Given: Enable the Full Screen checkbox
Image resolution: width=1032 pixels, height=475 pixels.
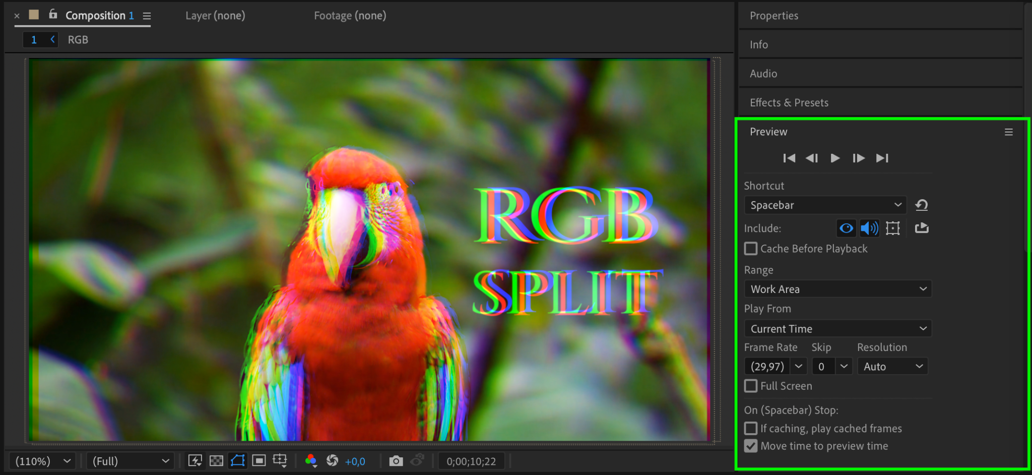Looking at the screenshot, I should tap(751, 386).
